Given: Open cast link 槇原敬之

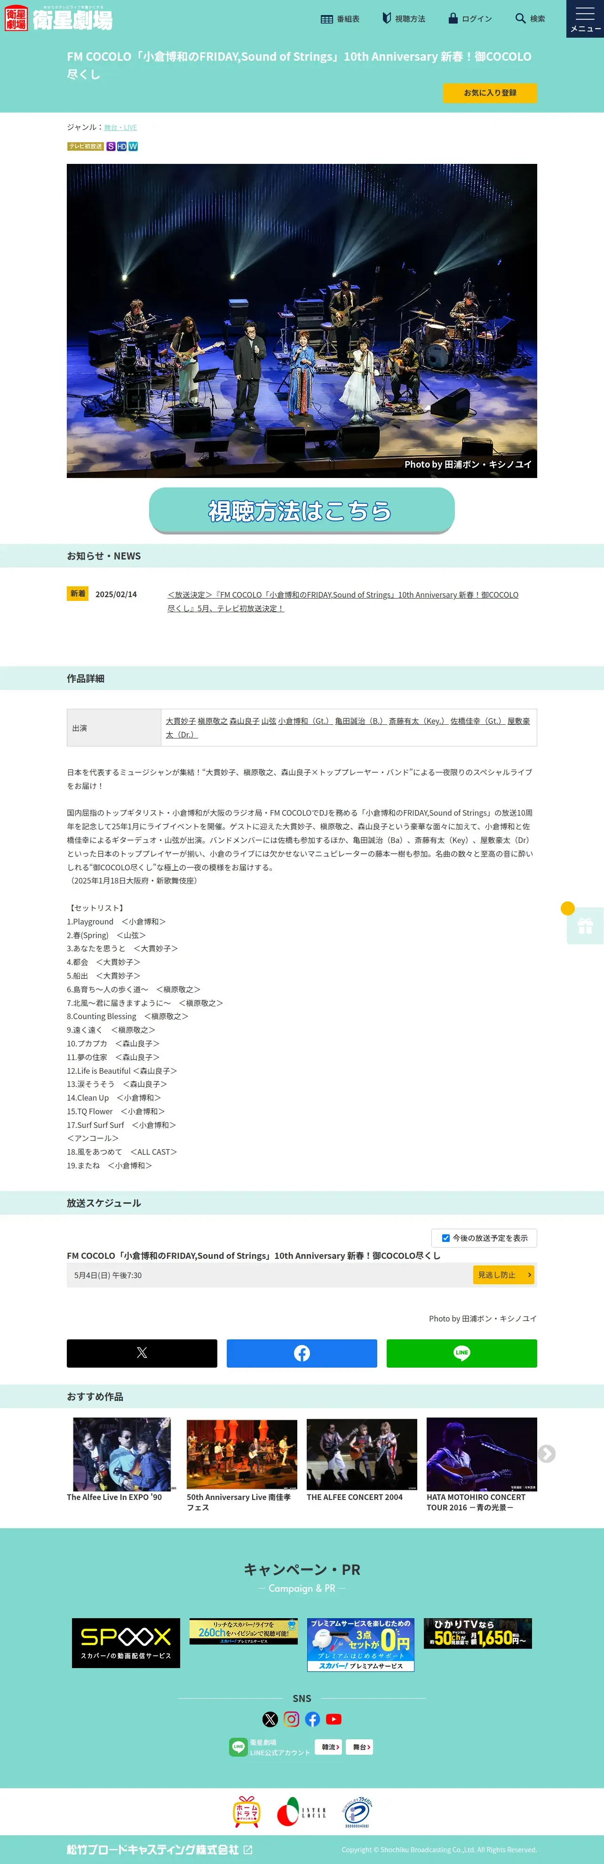Looking at the screenshot, I should click(x=213, y=721).
